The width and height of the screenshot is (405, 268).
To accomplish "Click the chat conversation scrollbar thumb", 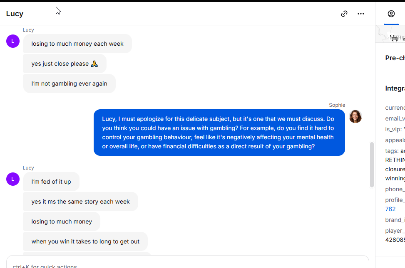I will [372, 165].
